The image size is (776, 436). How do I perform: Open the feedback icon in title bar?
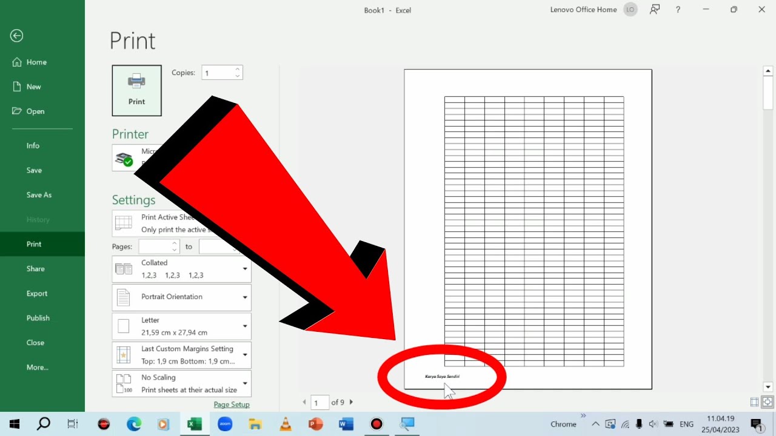click(655, 10)
